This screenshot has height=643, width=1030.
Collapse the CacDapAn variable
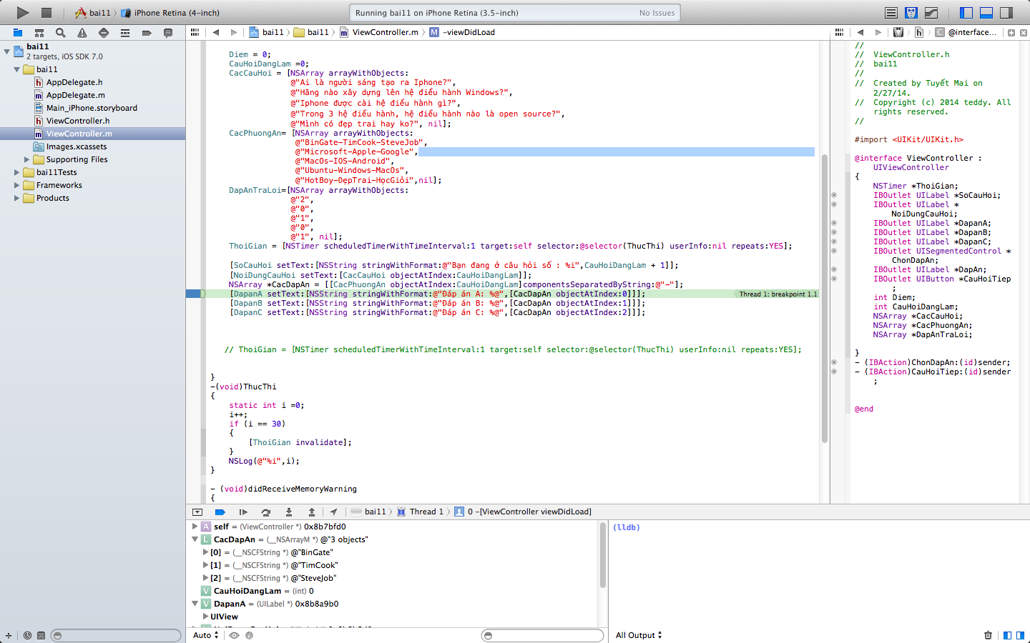195,539
